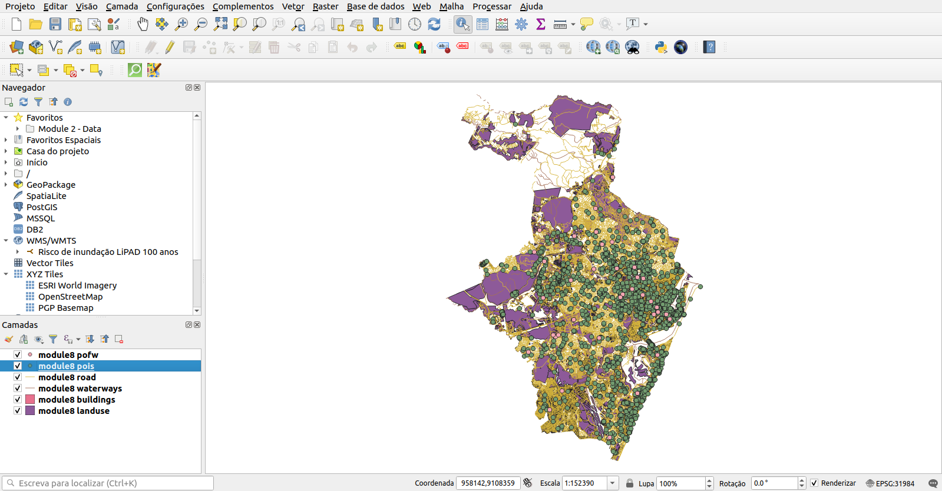This screenshot has width=942, height=491.
Task: Open the Projeto menu
Action: point(20,6)
